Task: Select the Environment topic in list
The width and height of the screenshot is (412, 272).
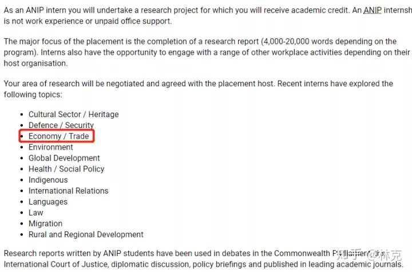Action: pyautogui.click(x=51, y=147)
